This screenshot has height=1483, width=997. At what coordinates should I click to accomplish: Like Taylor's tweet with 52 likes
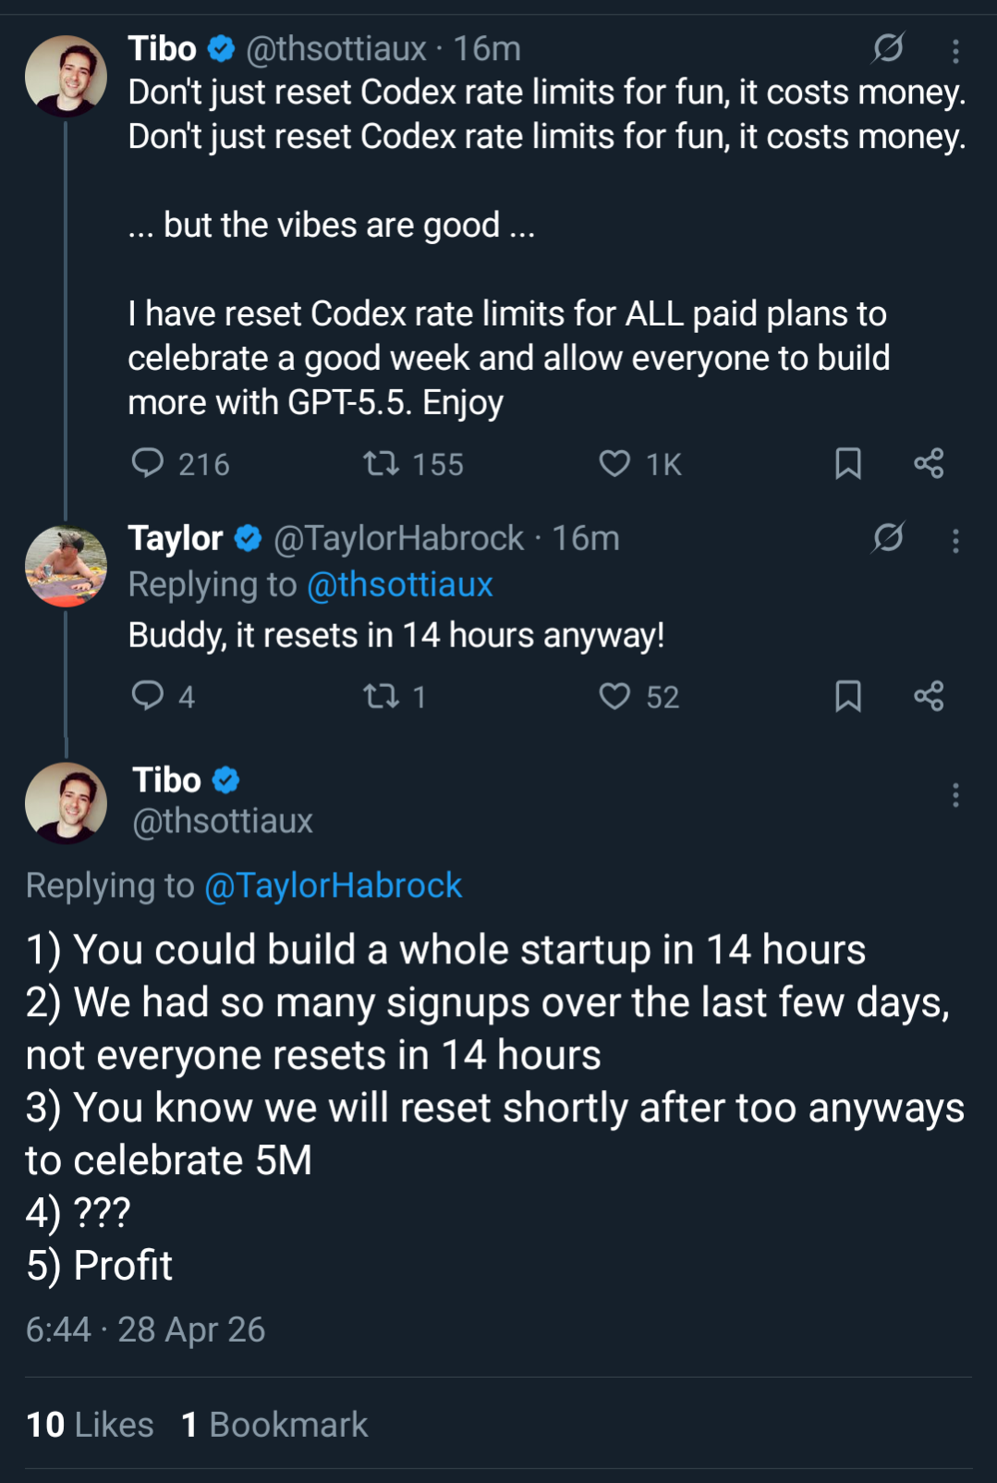click(x=614, y=695)
